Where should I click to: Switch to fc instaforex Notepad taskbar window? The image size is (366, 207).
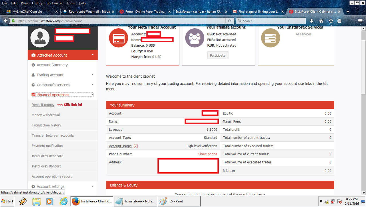pos(135,201)
